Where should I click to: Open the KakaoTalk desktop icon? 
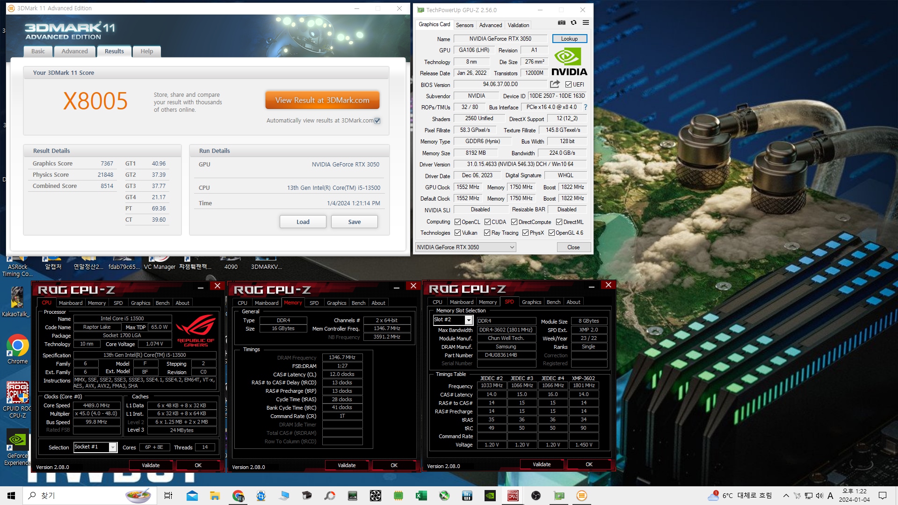click(x=16, y=302)
